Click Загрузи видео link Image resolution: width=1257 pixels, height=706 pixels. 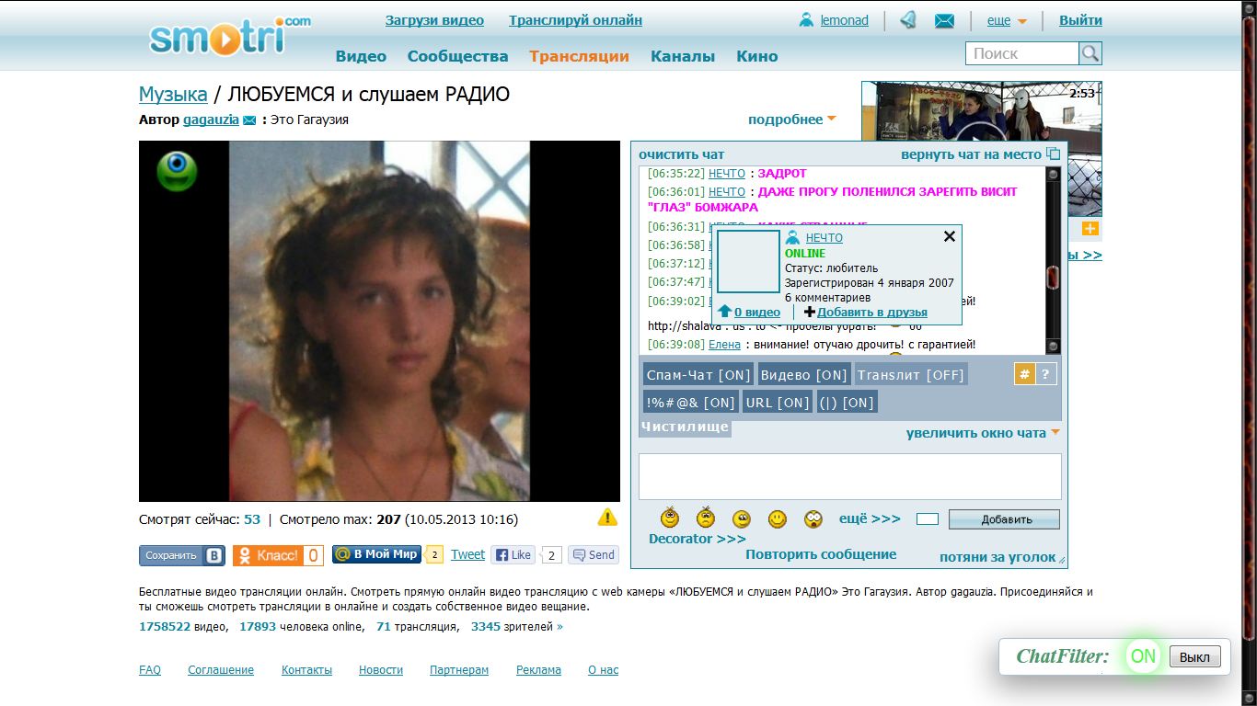(434, 20)
